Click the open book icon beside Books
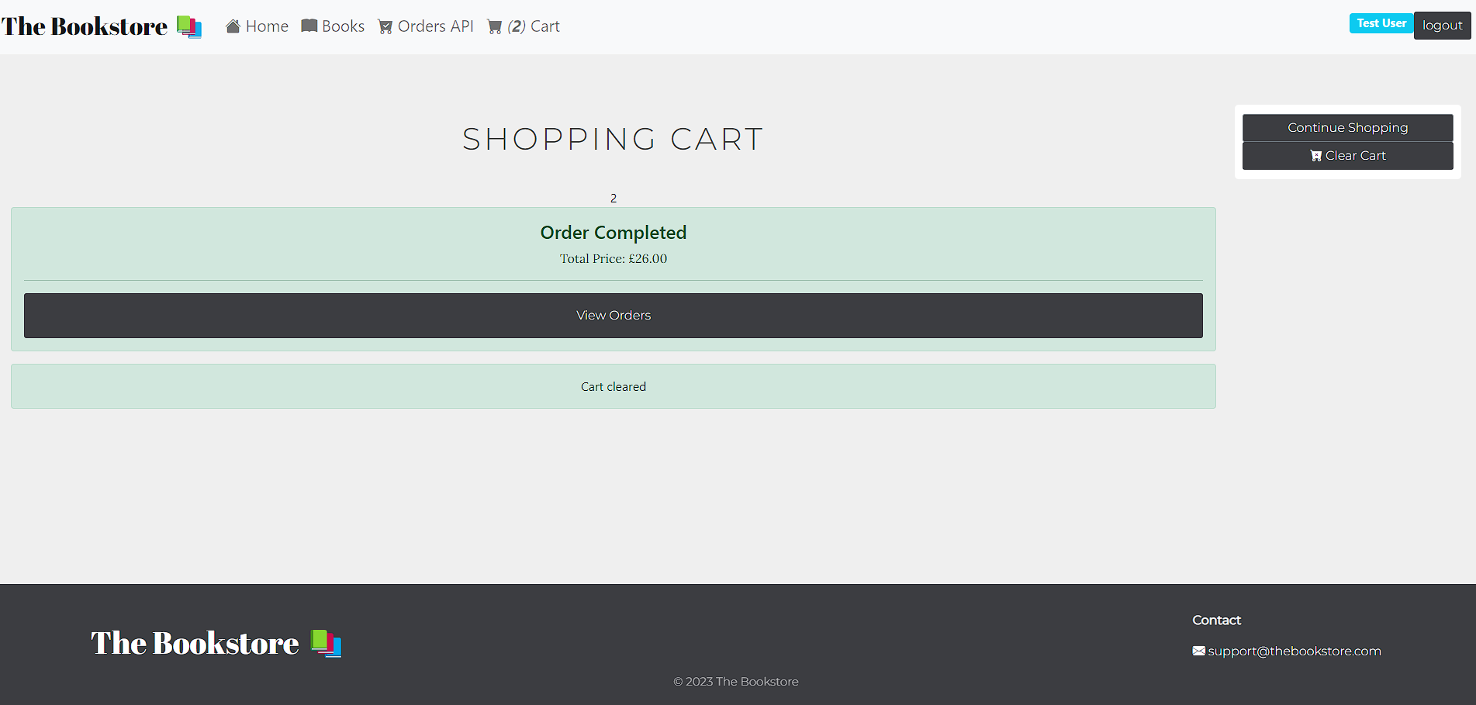1476x705 pixels. 309,26
